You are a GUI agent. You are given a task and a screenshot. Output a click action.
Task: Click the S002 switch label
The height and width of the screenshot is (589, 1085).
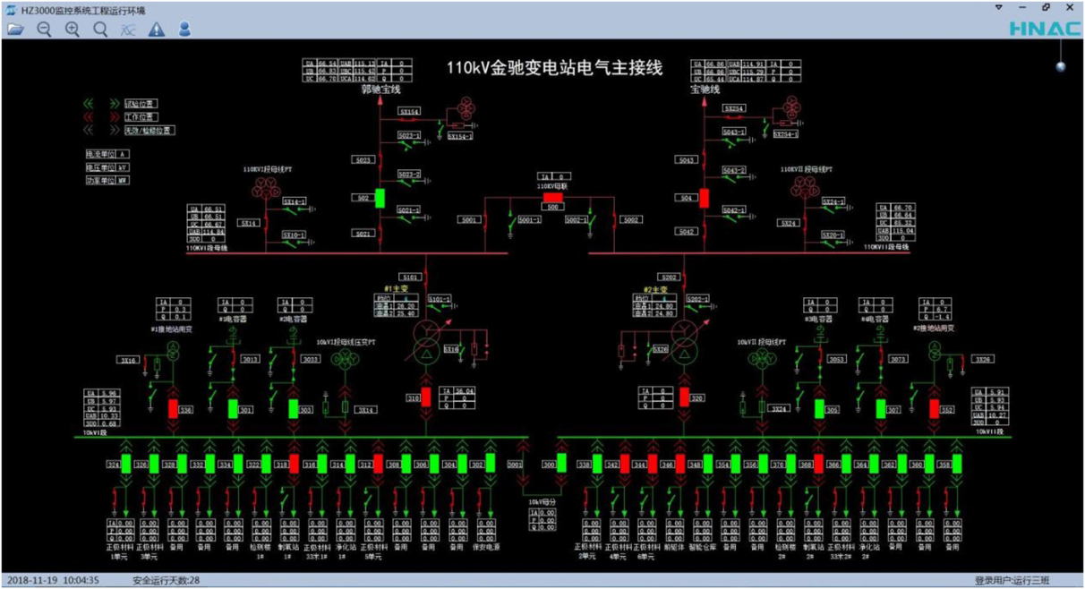pos(631,219)
